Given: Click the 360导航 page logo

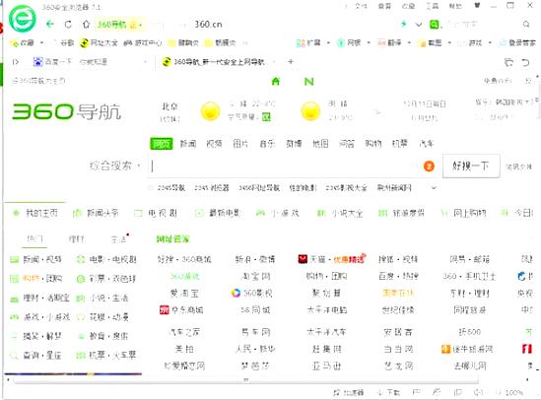Looking at the screenshot, I should coord(67,111).
